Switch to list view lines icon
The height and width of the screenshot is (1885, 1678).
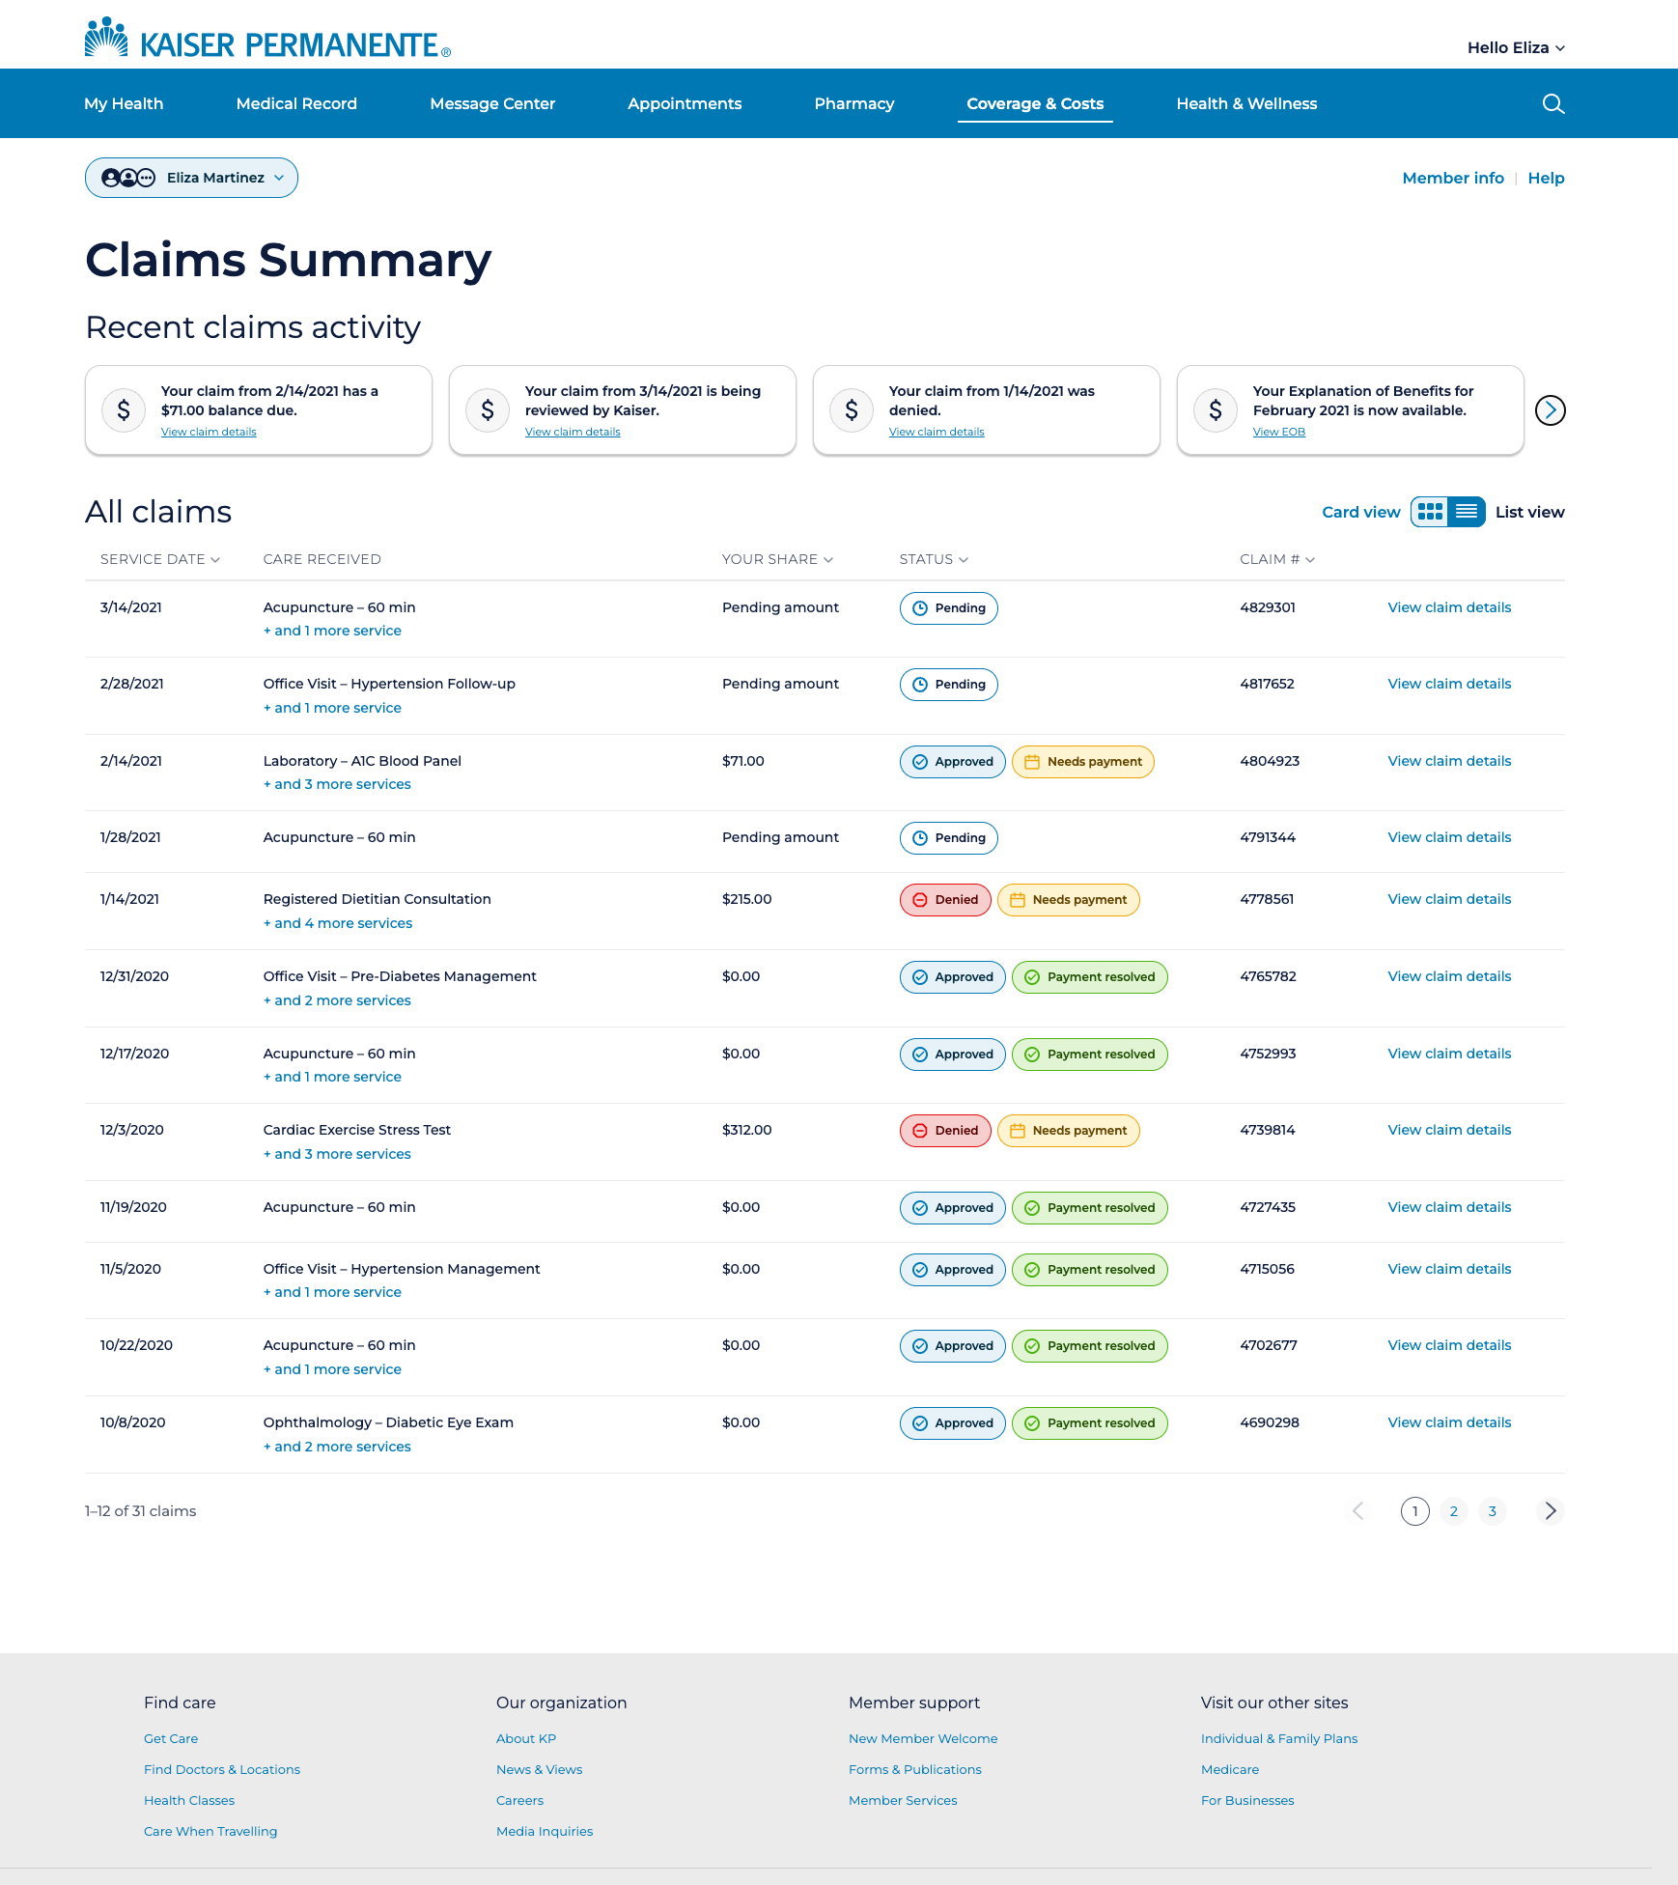1467,512
